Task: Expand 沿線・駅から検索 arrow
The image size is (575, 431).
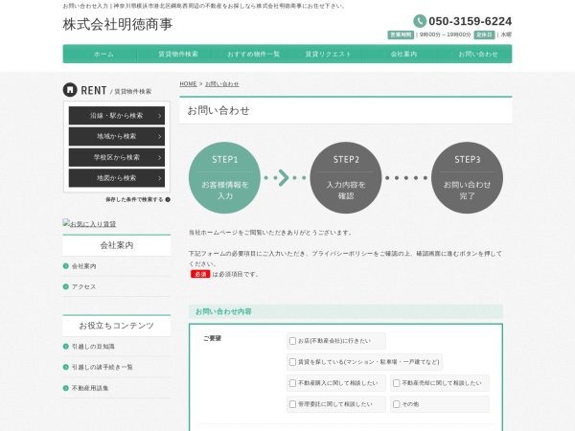Action: click(x=159, y=116)
